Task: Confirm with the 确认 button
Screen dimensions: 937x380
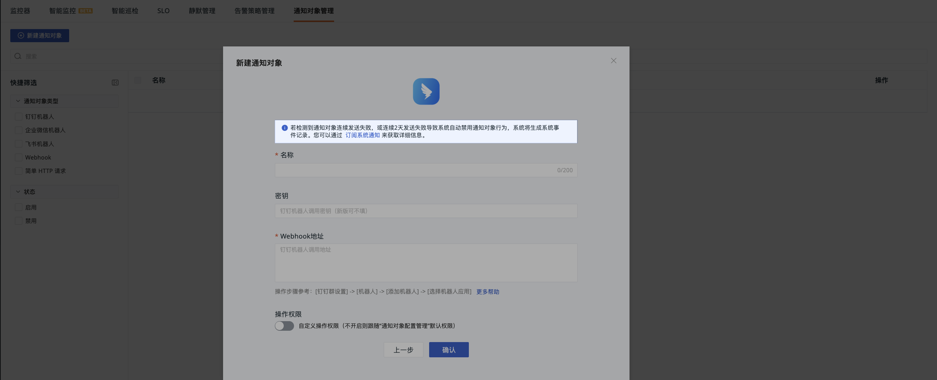Action: click(449, 350)
